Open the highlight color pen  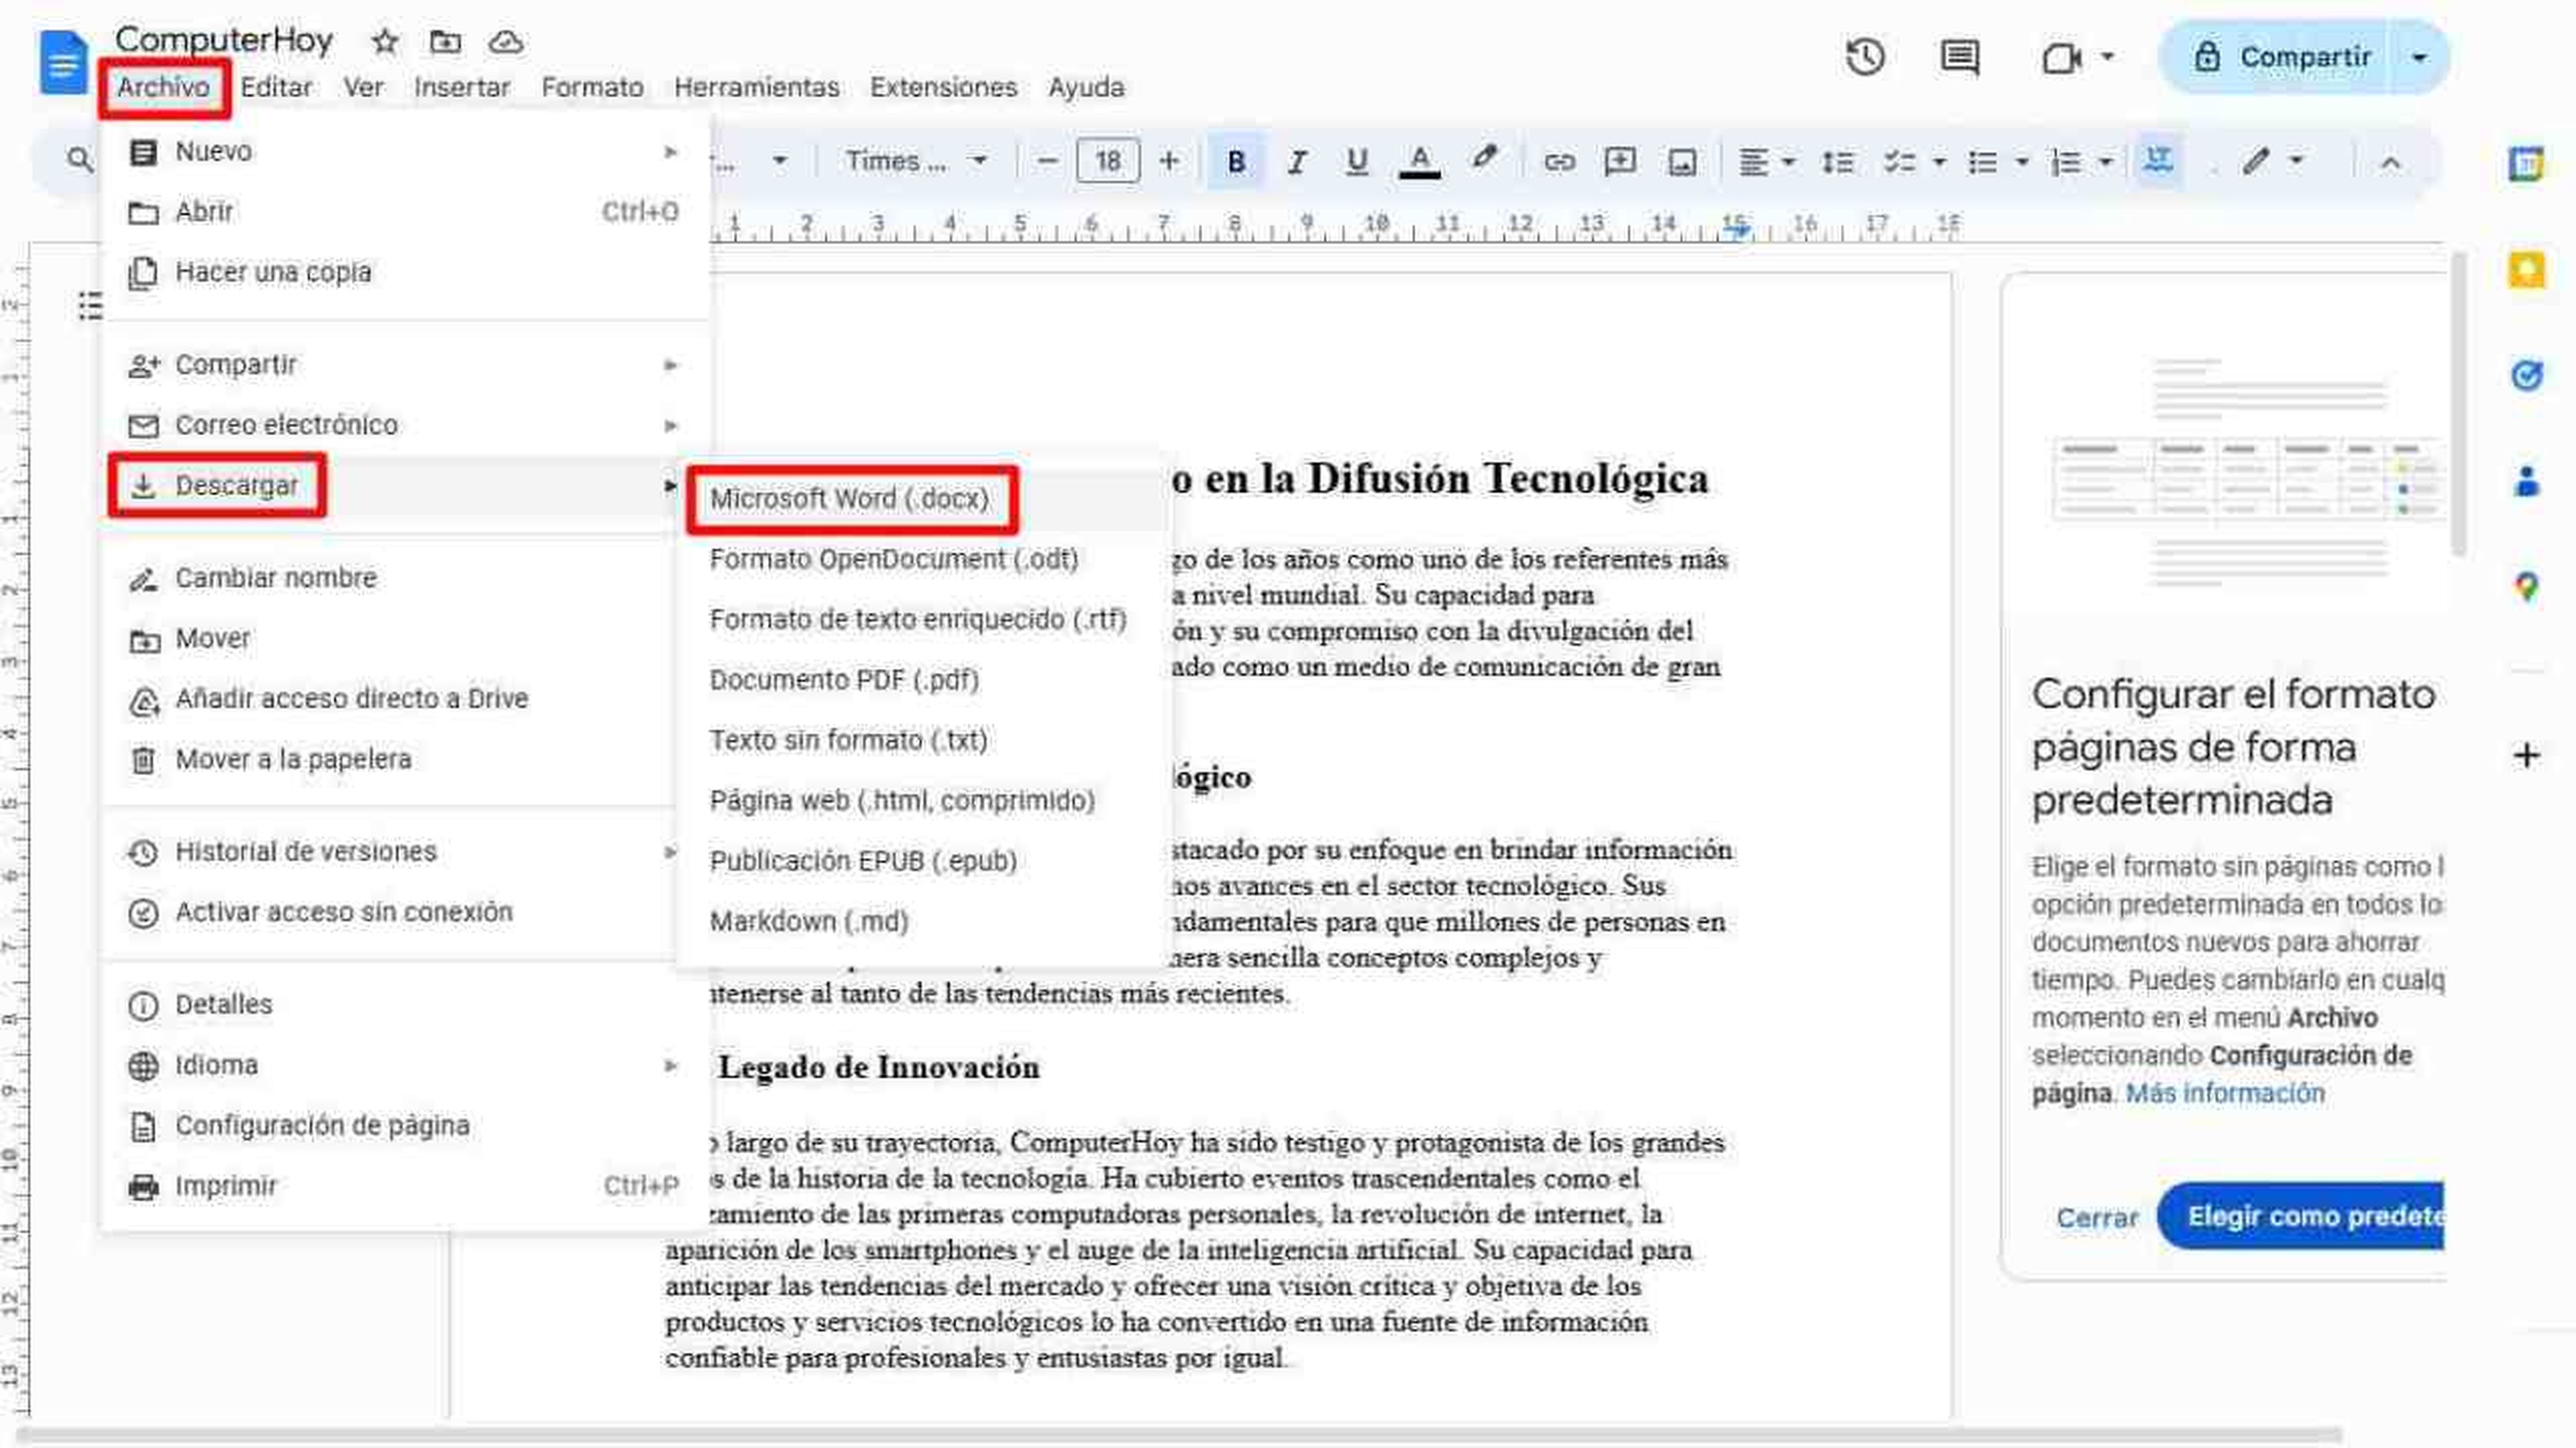(x=1484, y=158)
